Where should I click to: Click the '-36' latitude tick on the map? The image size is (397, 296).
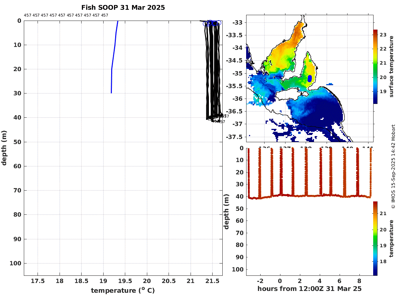(237, 99)
